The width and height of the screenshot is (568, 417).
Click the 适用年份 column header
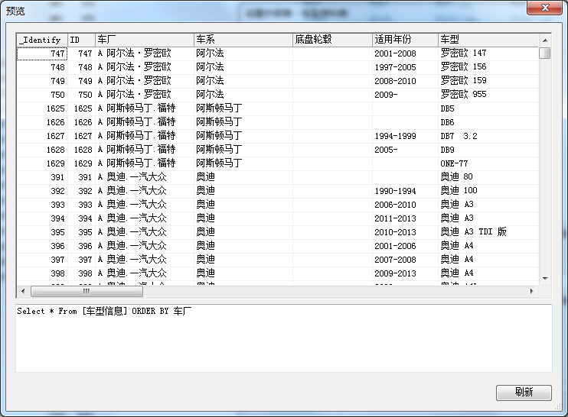click(406, 40)
